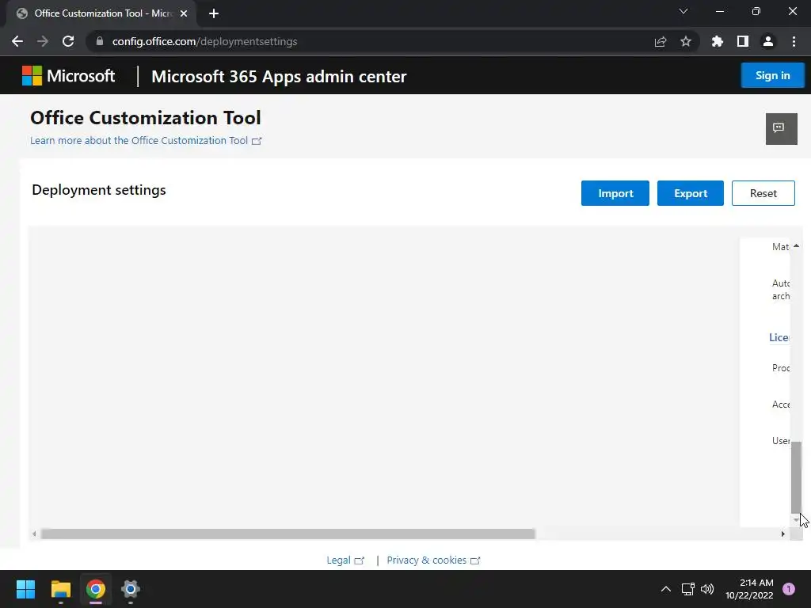Click the browser back arrow
Viewport: 811px width, 608px height.
coord(17,41)
